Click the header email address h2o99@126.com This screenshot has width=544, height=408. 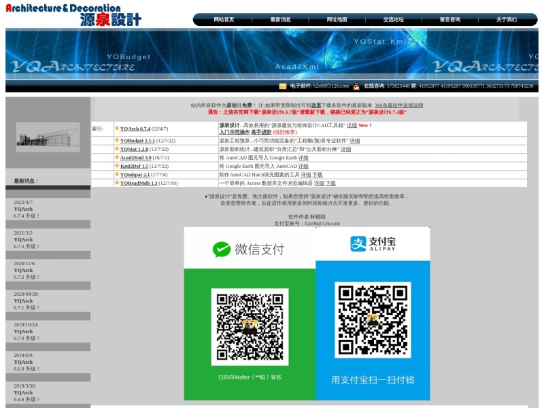point(331,86)
